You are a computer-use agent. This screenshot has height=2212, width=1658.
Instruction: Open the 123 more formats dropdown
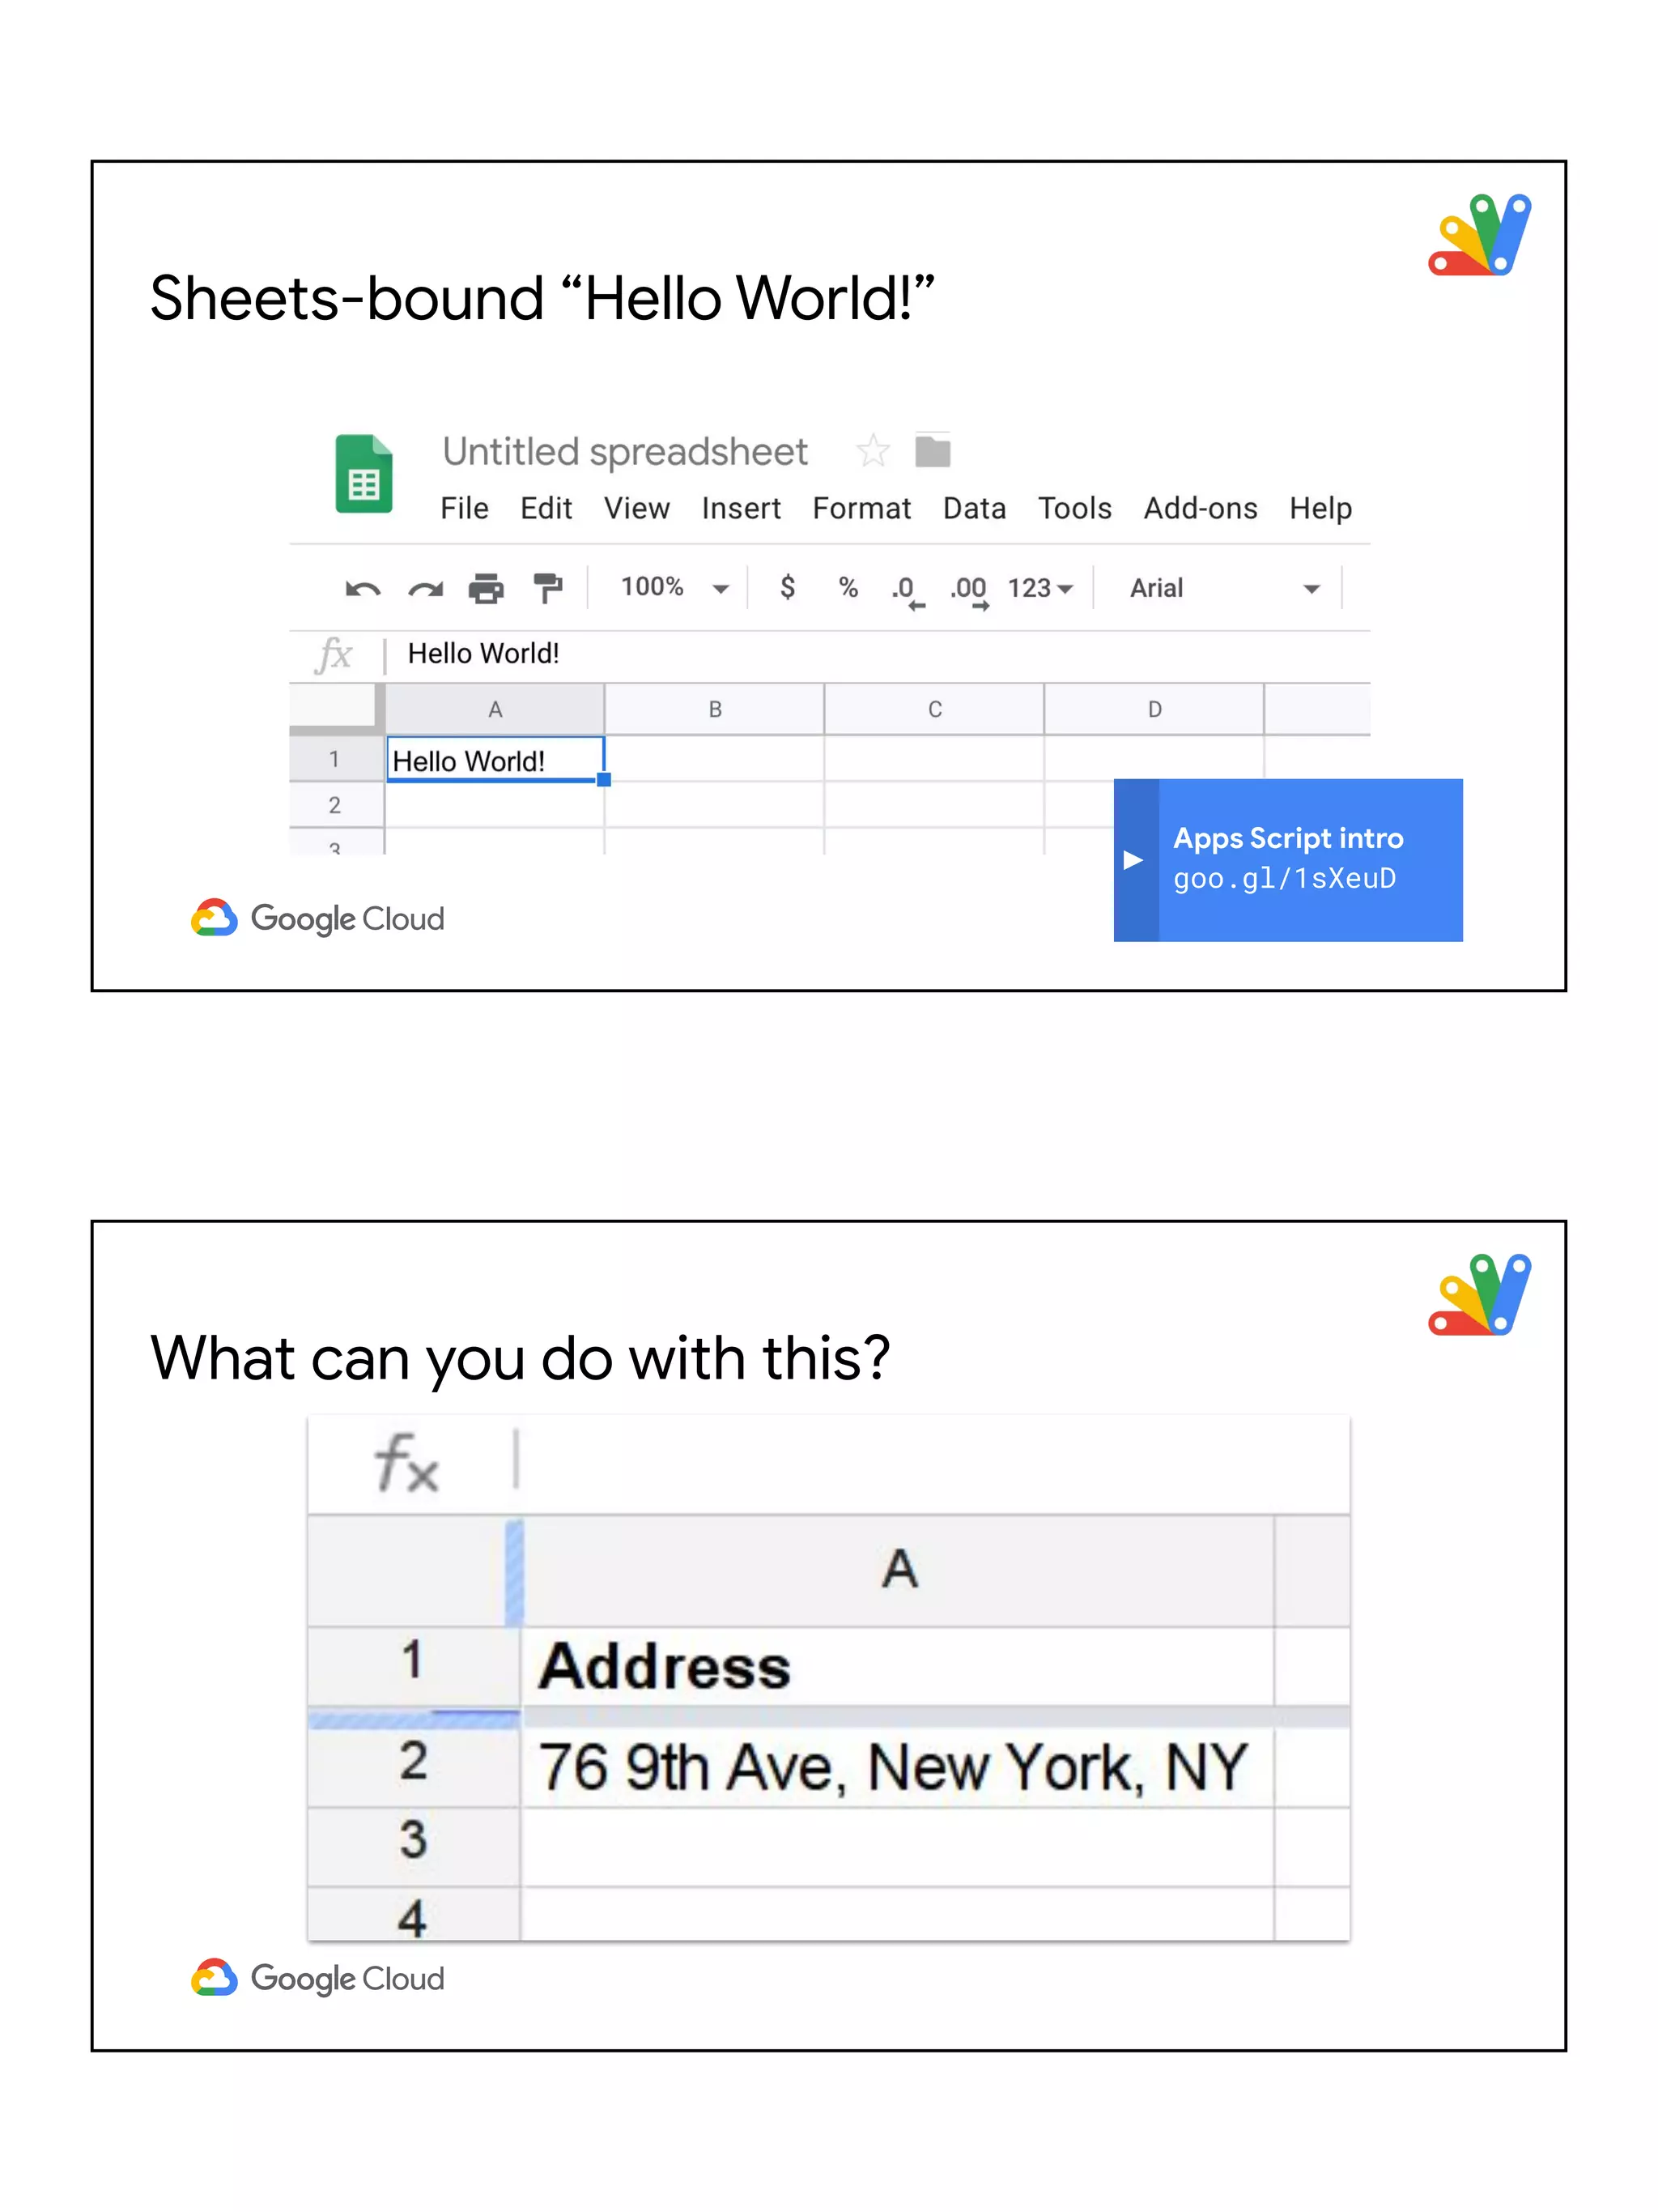click(1040, 588)
